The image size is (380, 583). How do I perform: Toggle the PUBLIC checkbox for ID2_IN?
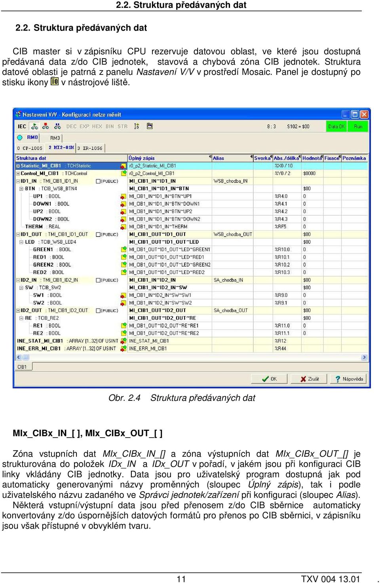(x=99, y=280)
